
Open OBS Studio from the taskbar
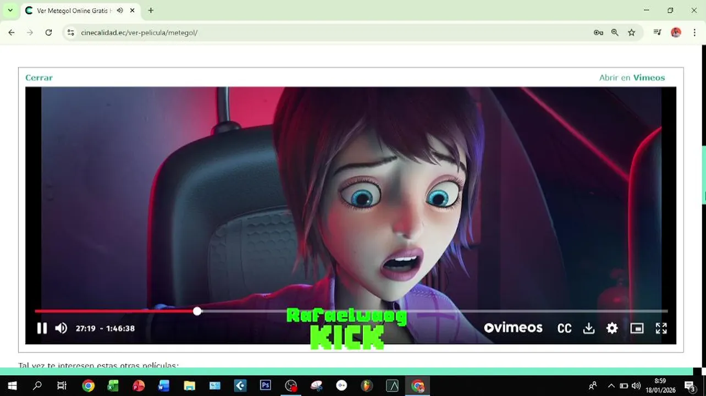pos(291,386)
